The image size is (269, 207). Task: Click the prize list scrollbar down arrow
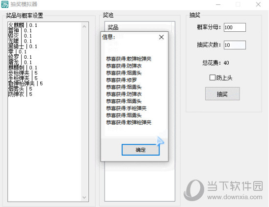click(x=84, y=197)
